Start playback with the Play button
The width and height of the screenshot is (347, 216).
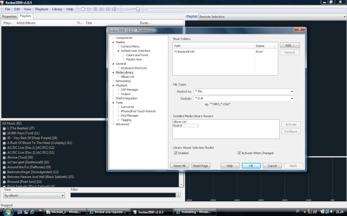pos(89,9)
